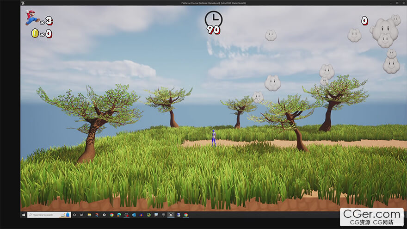Screen dimensions: 407x229
Task: Open the gear icon on the taskbar
Action: tap(104, 215)
